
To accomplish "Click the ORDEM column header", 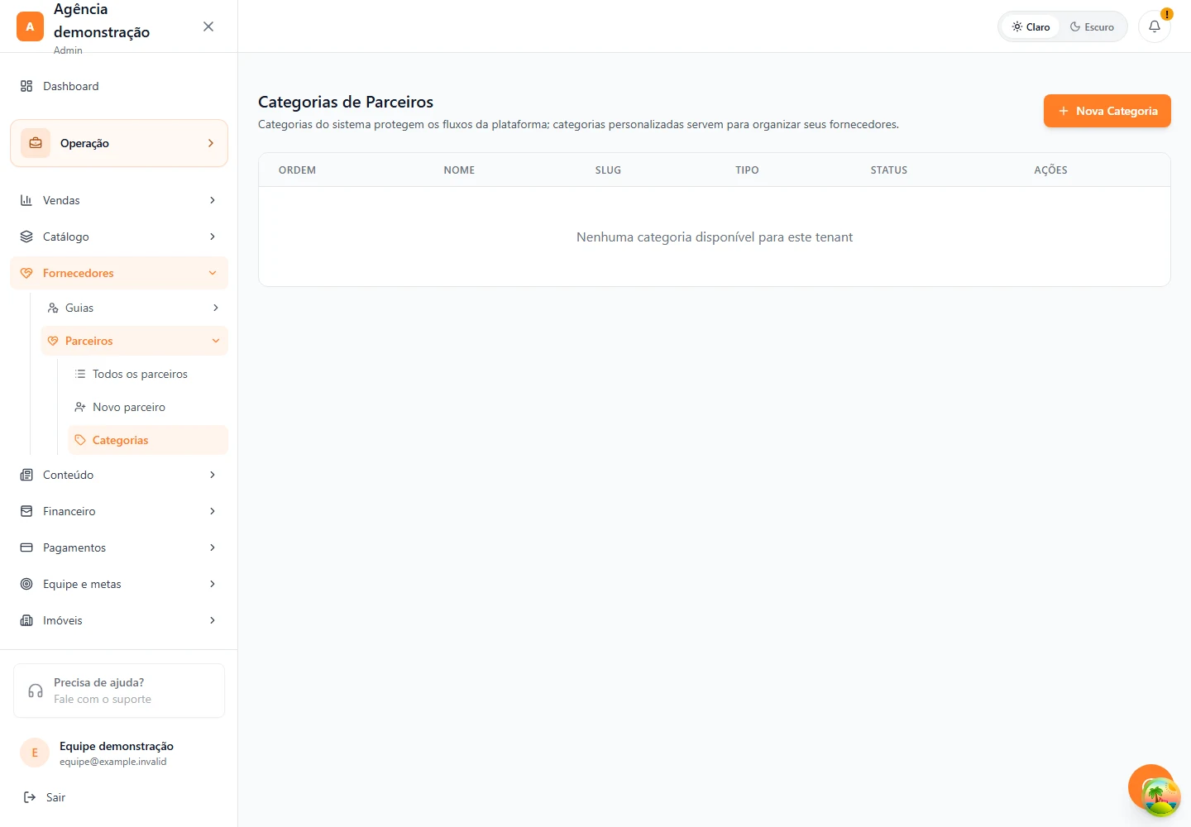I will click(x=297, y=170).
